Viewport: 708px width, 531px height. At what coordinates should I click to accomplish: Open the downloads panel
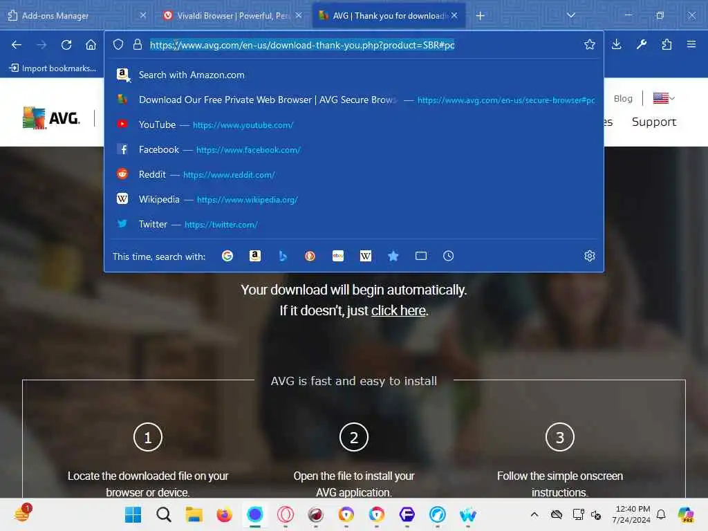(616, 44)
